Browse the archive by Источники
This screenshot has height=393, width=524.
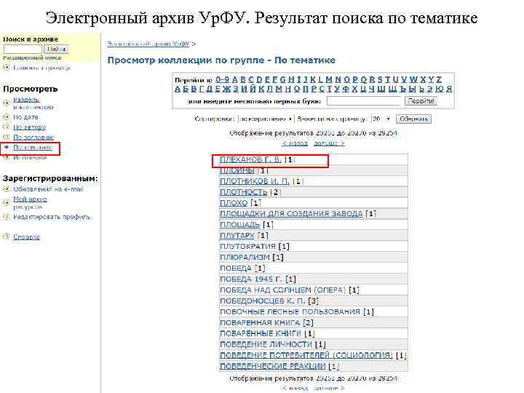30,157
